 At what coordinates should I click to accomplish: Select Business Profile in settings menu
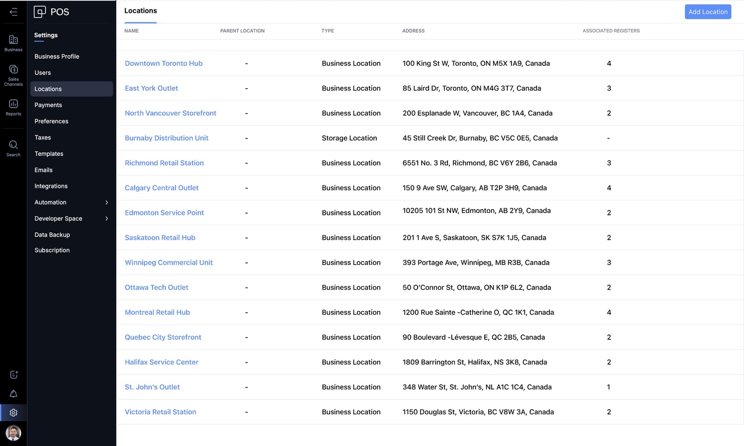point(57,57)
